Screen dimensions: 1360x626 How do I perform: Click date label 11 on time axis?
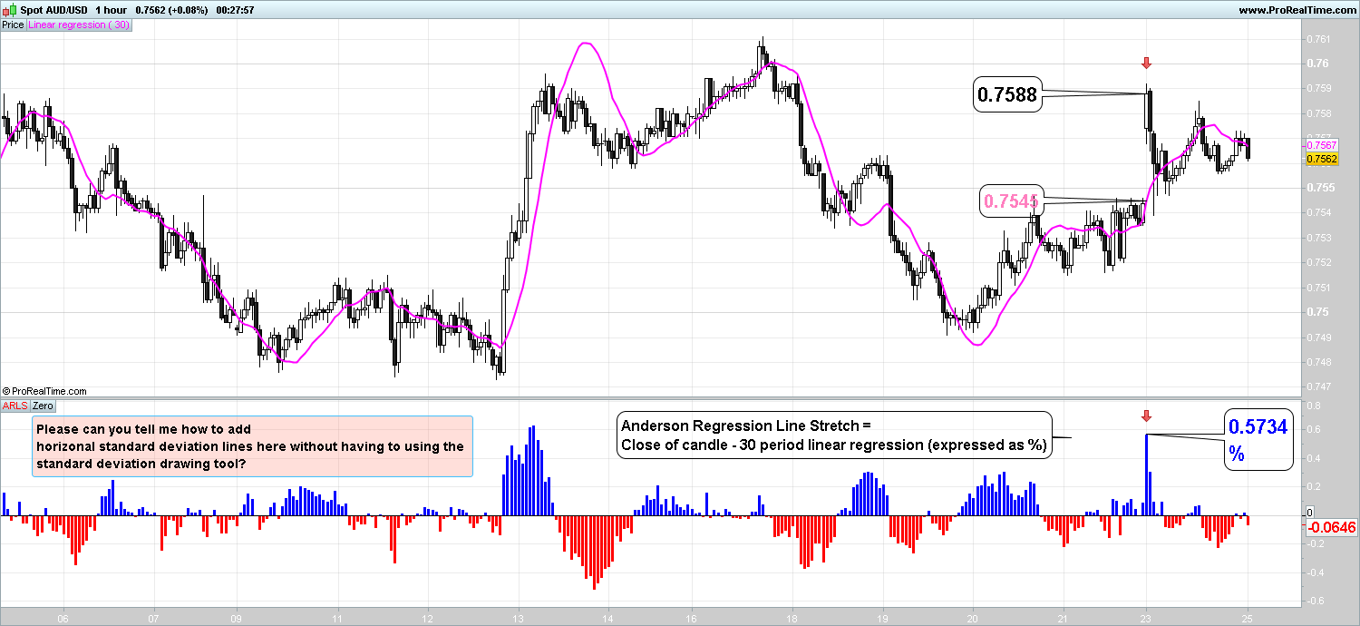pos(336,617)
